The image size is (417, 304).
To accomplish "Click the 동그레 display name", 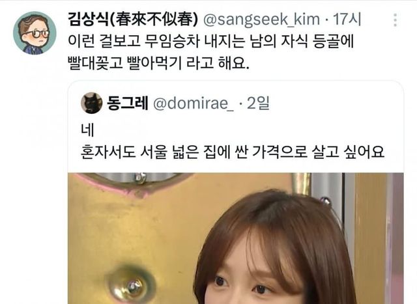I will point(128,103).
